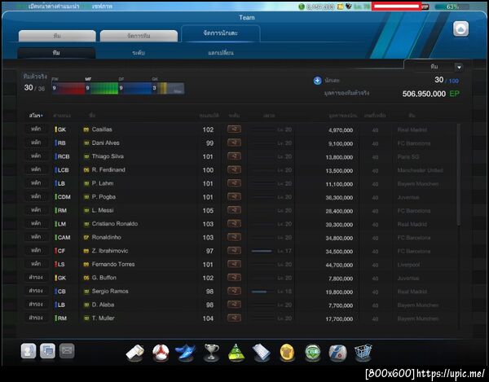Click the red FW segment of squad bar

tap(68, 88)
